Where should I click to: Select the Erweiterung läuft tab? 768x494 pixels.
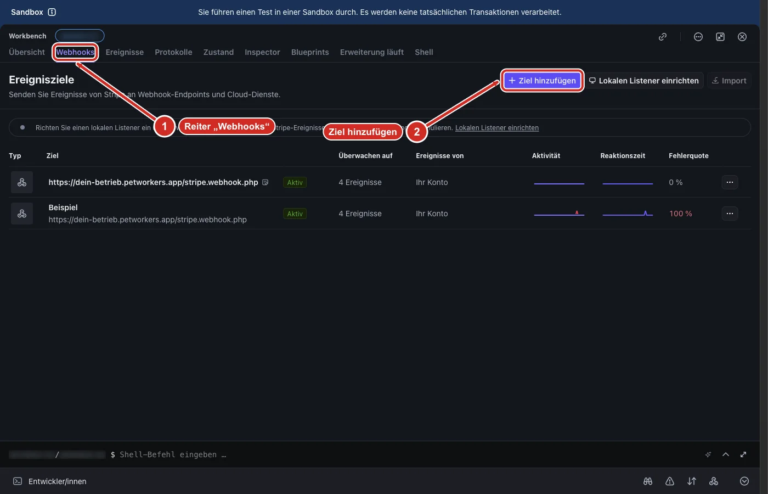(372, 52)
